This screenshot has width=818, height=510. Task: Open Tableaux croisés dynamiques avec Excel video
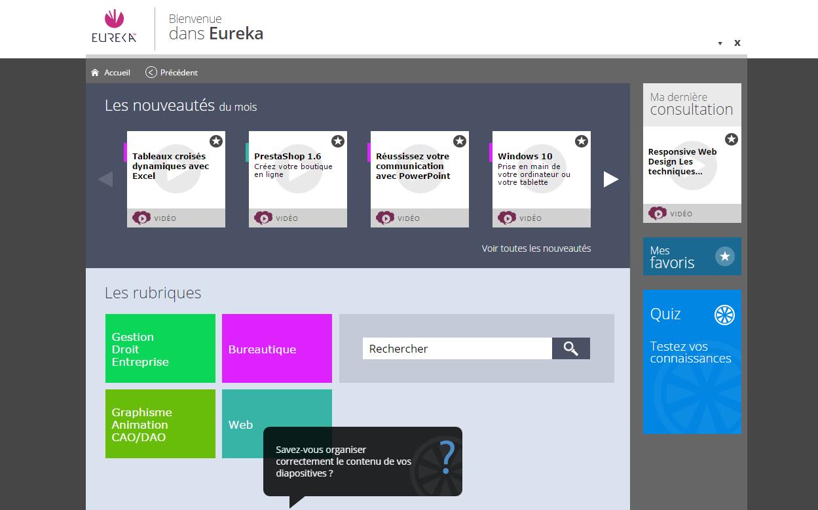(176, 179)
